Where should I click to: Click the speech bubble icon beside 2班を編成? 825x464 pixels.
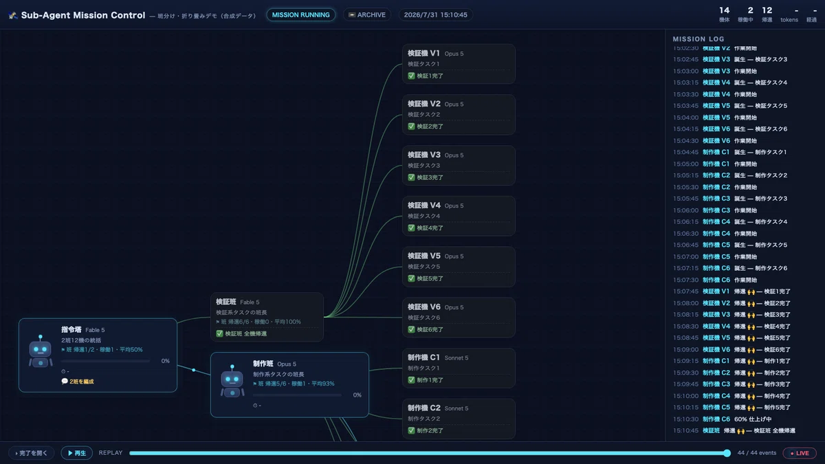[x=65, y=382]
